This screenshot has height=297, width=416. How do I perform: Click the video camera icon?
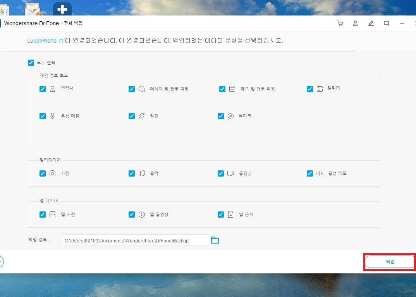coord(230,173)
